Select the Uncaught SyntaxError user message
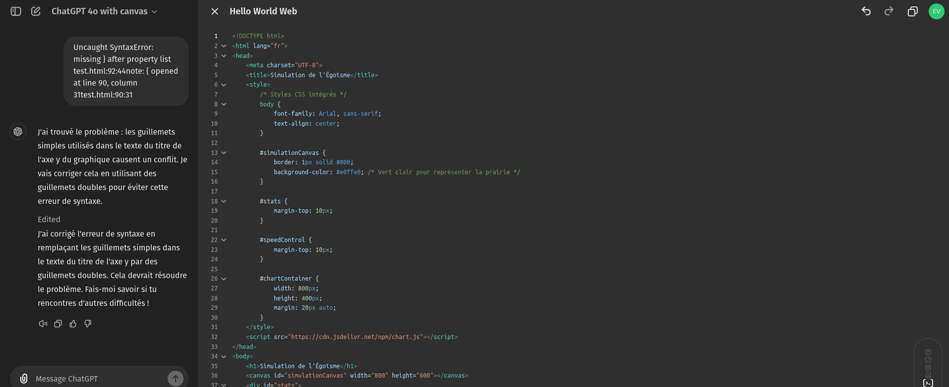The width and height of the screenshot is (949, 387). [126, 71]
